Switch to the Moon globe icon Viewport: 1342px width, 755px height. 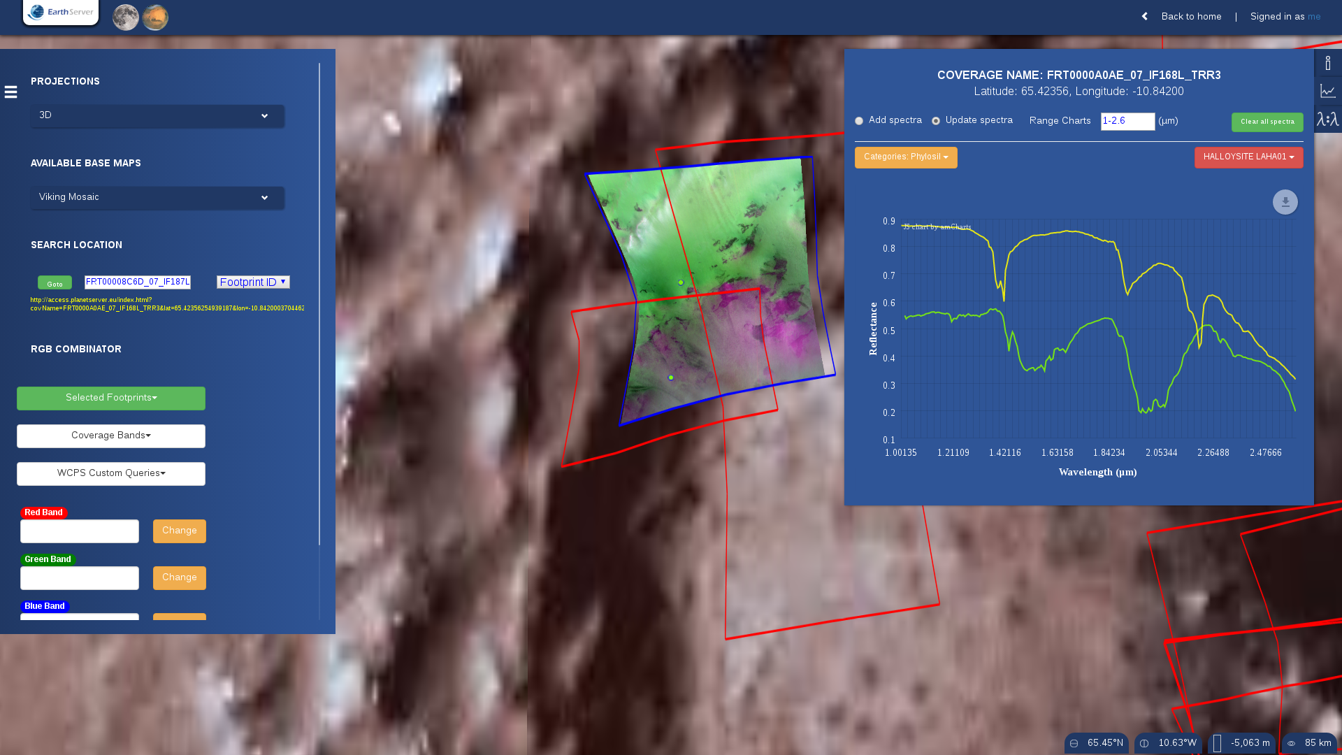[x=126, y=17]
